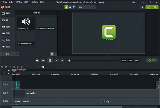Open the 编辑 (Edit) menu
This screenshot has height=108, width=160.
coord(11,2)
